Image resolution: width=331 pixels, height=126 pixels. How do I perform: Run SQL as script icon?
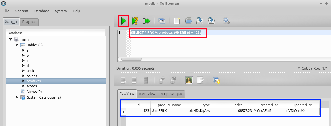[147, 21]
